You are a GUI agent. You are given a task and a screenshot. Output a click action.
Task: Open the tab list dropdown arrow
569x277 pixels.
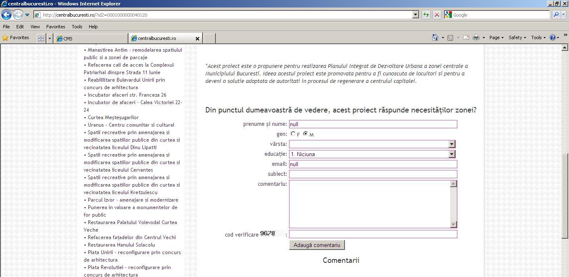tap(50, 38)
